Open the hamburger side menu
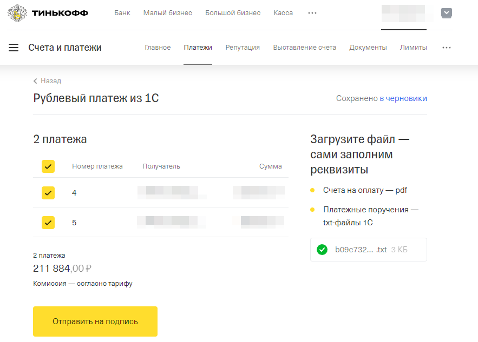Screen dimensions: 478x342 tap(14, 48)
